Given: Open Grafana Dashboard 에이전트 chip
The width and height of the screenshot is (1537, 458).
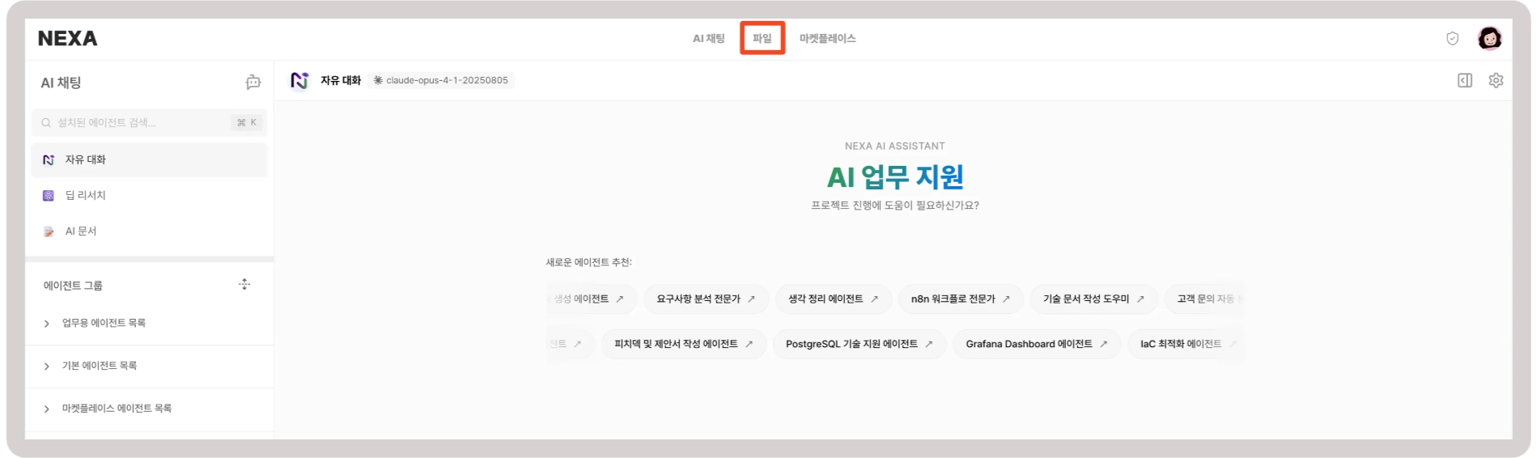Looking at the screenshot, I should [x=1037, y=344].
